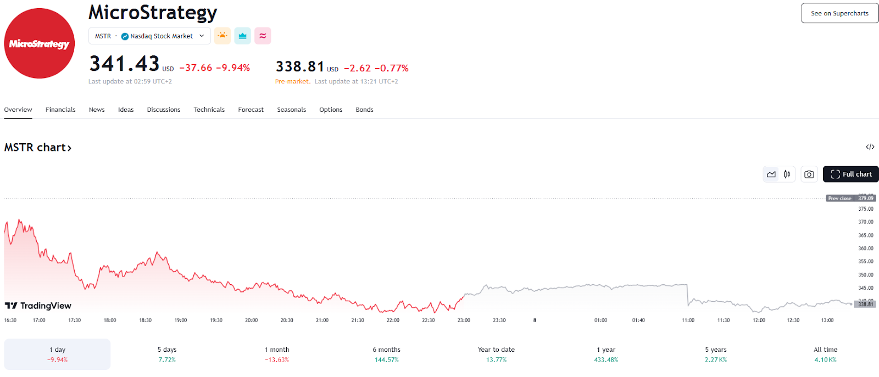Click the Pre-market label text
The image size is (879, 377).
(x=292, y=81)
